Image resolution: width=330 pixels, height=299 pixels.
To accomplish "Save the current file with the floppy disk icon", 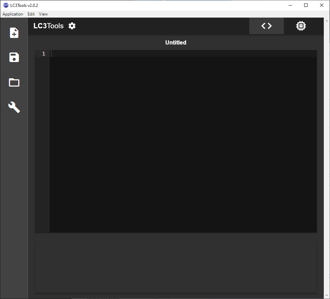I will tap(14, 57).
